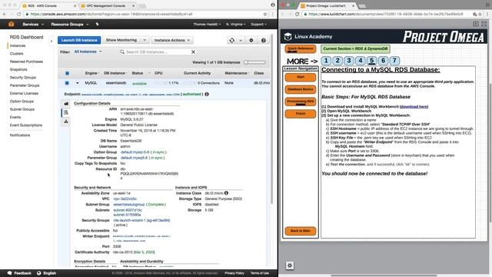
Task: Clear the DB instances search with X
Action: click(x=193, y=52)
